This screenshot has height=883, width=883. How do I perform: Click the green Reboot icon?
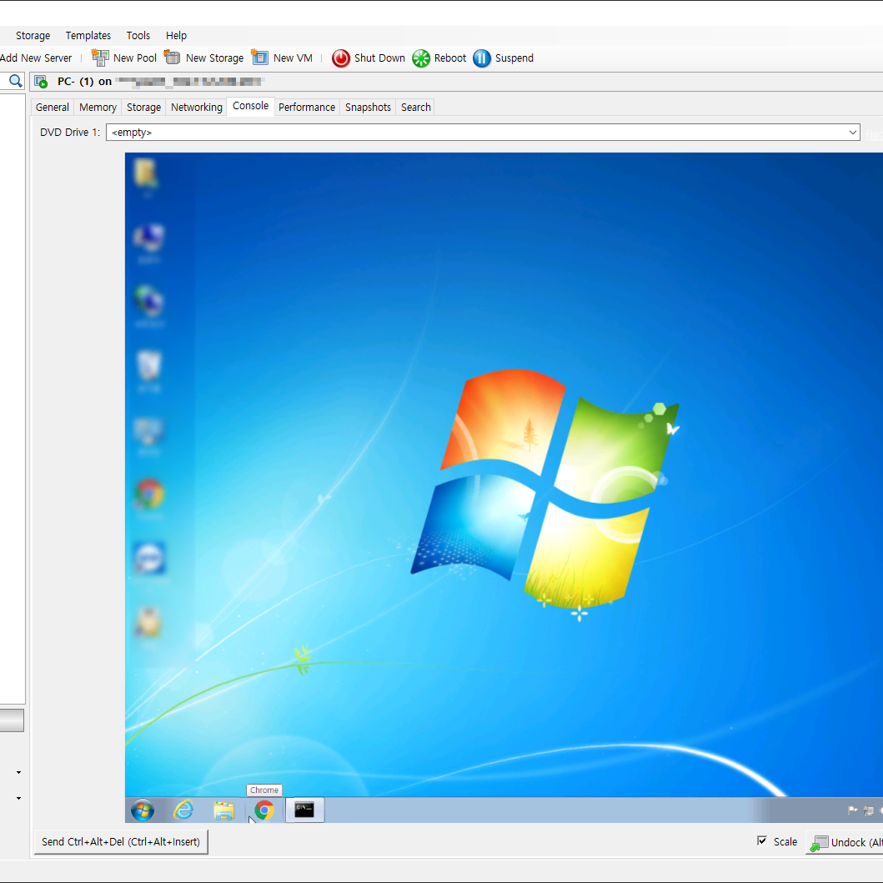(421, 58)
